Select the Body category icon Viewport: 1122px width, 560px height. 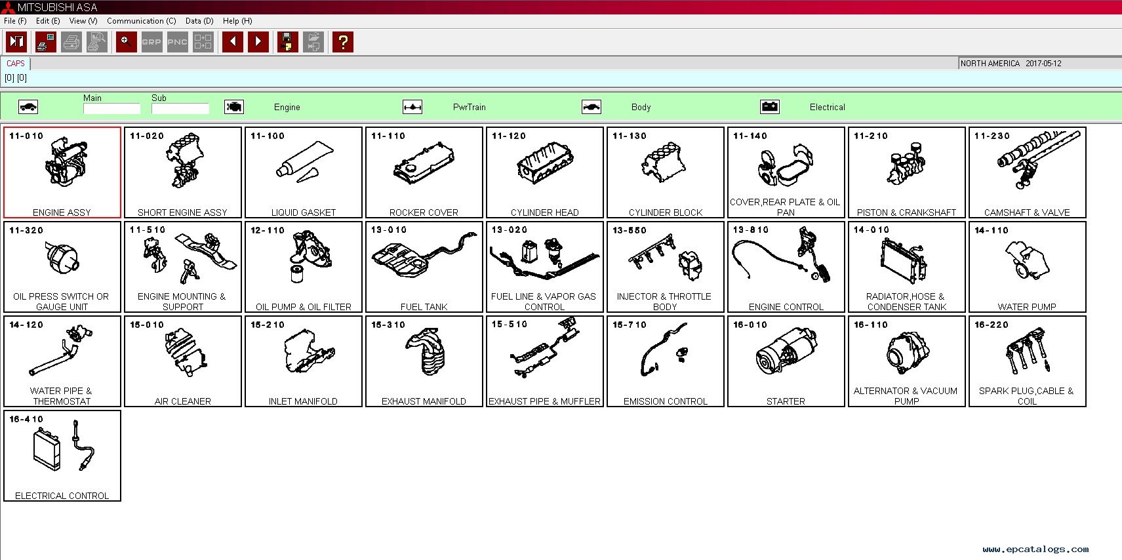[591, 107]
